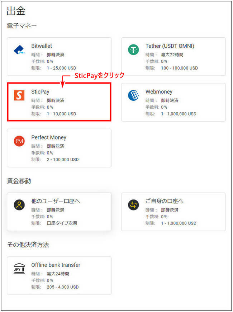Image resolution: width=233 pixels, height=312 pixels.
Task: Open Tether (USDT OMNI) withdrawal title
Action: point(170,46)
